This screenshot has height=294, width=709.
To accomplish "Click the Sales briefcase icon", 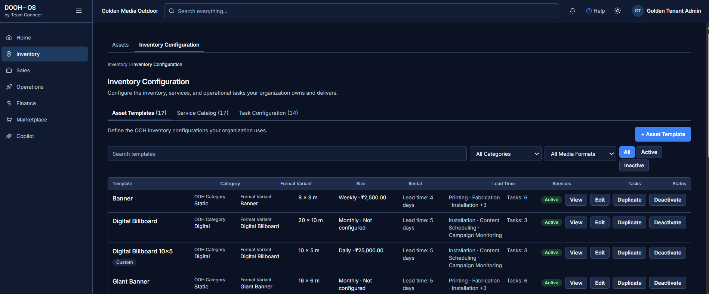I will [9, 70].
